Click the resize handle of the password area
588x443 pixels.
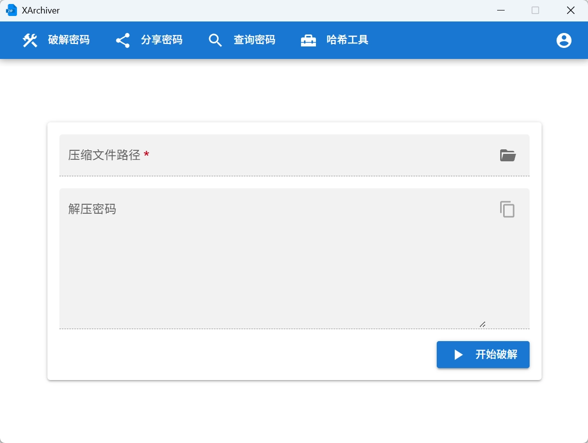pyautogui.click(x=483, y=324)
